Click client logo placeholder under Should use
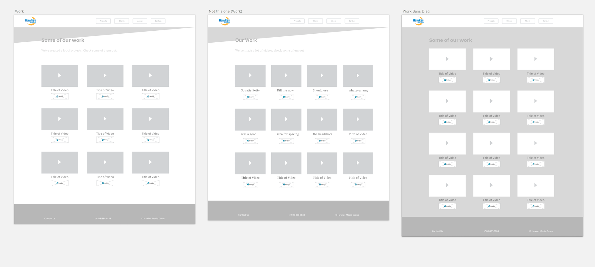This screenshot has height=267, width=595. pos(322,97)
